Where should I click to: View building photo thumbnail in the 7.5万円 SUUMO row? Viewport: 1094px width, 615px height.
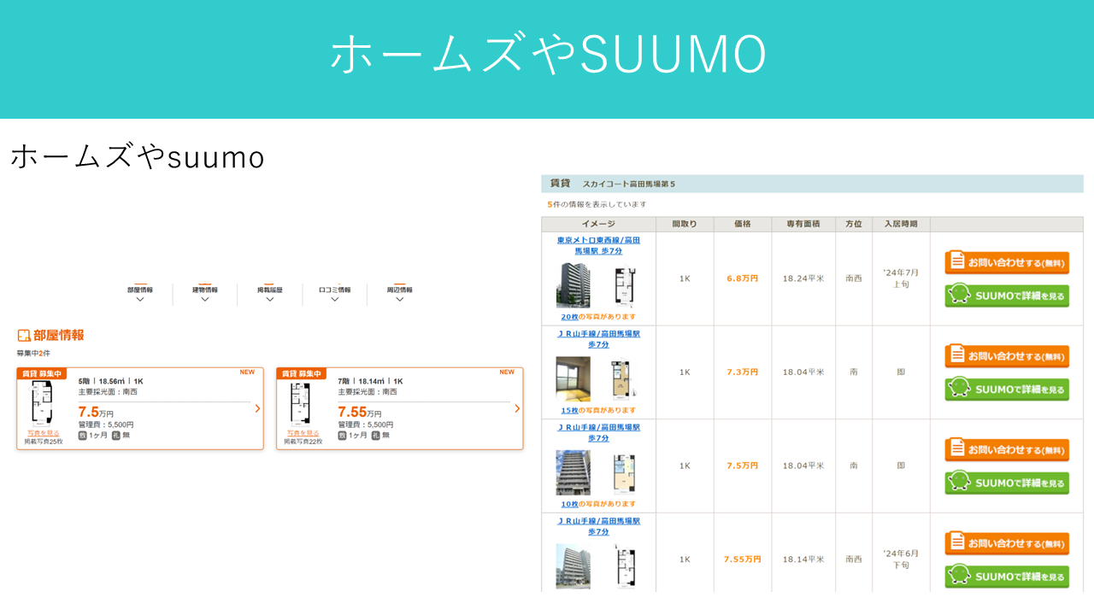573,472
